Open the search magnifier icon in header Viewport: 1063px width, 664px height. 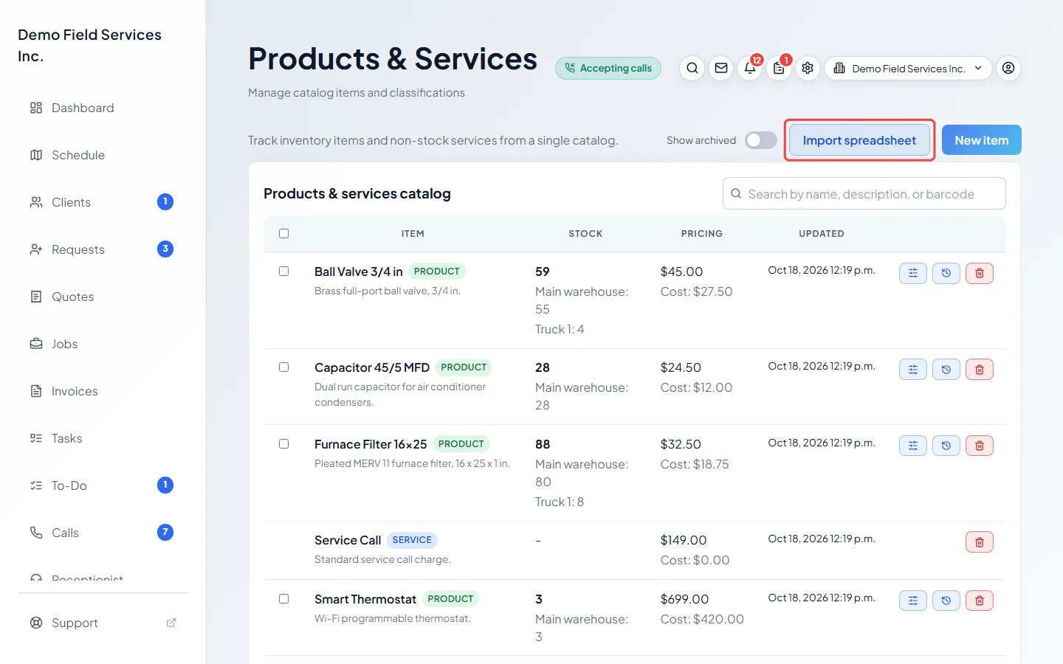[692, 68]
